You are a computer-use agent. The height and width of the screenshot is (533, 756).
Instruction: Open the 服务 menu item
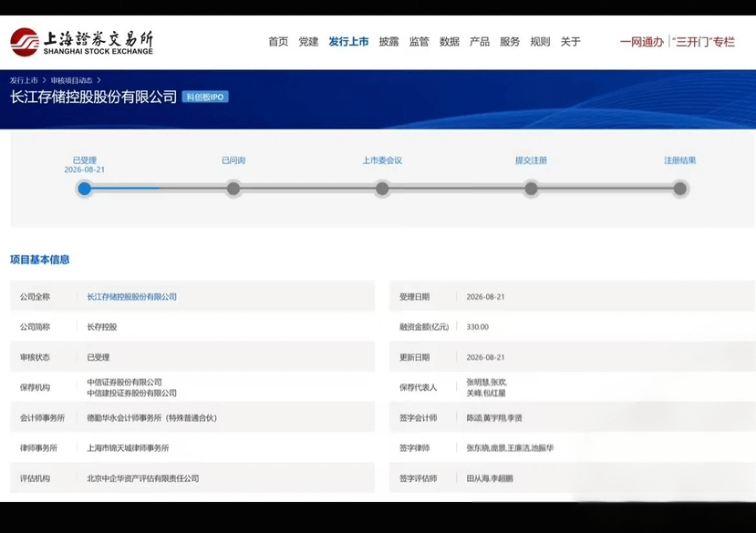(x=510, y=42)
